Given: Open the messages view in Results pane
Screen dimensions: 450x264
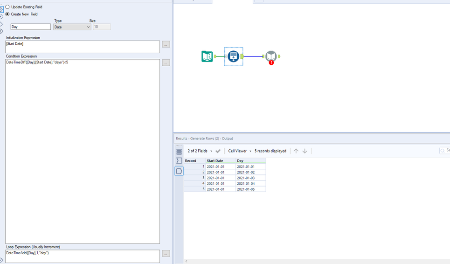Looking at the screenshot, I should tap(179, 160).
